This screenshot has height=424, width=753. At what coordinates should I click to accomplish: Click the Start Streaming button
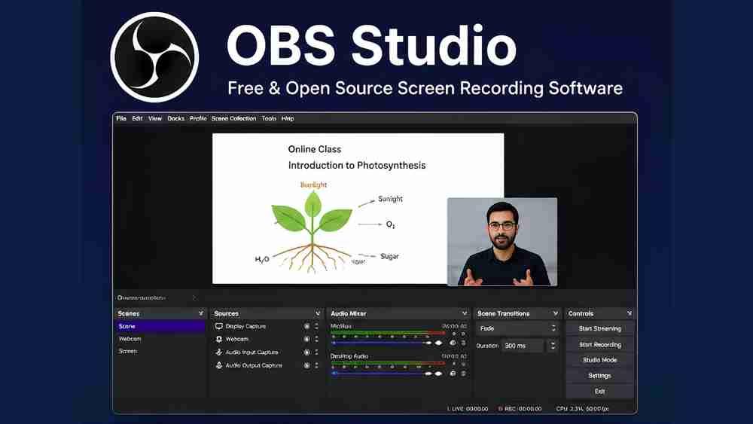[x=600, y=328]
